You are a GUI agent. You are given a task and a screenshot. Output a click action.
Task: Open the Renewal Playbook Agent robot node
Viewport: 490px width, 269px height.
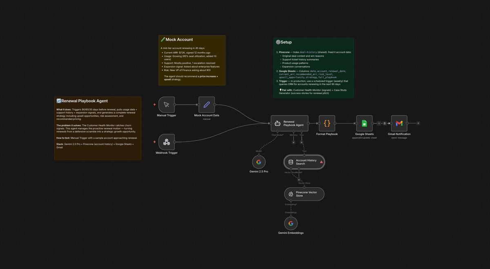(x=290, y=123)
